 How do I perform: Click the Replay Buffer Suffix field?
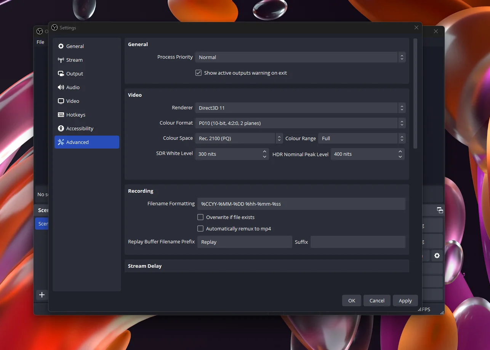click(358, 242)
